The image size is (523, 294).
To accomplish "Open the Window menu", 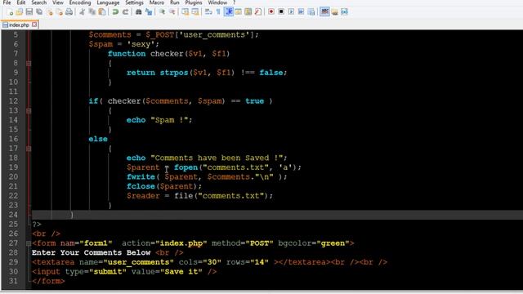I will tap(217, 2).
